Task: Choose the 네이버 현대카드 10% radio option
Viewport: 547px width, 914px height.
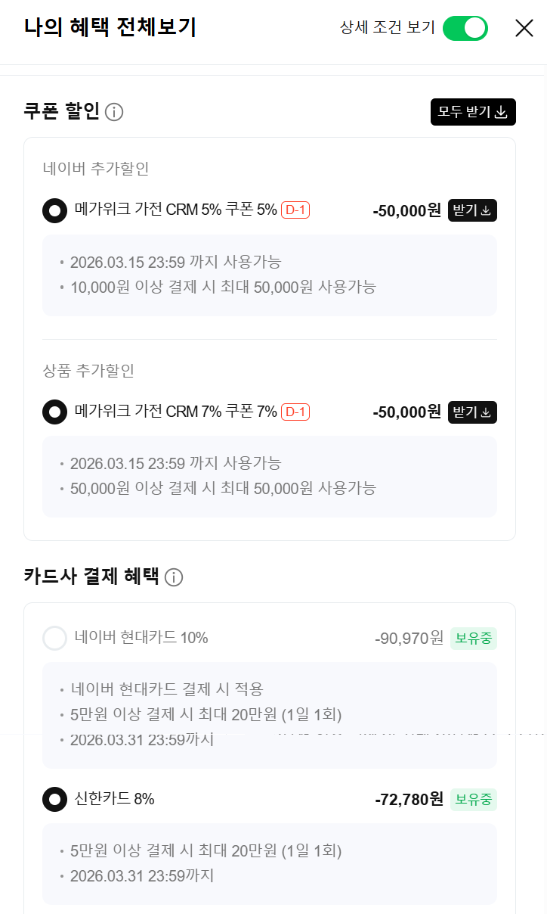Action: pos(55,639)
